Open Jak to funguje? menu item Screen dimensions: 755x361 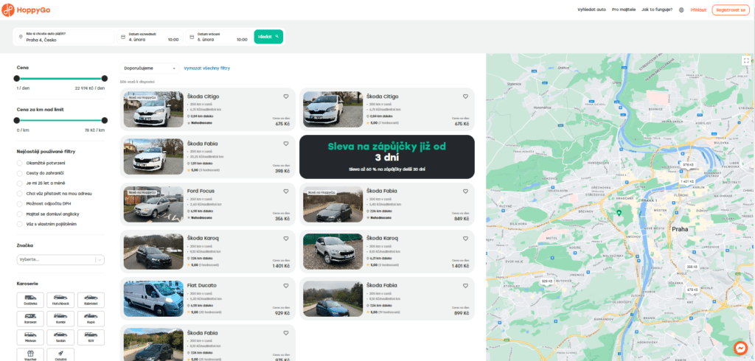tap(657, 10)
